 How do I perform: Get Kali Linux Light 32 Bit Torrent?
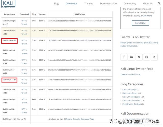click(x=24, y=63)
